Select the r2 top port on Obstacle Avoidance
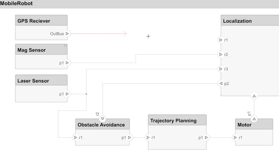279x157 pixels. [102, 119]
